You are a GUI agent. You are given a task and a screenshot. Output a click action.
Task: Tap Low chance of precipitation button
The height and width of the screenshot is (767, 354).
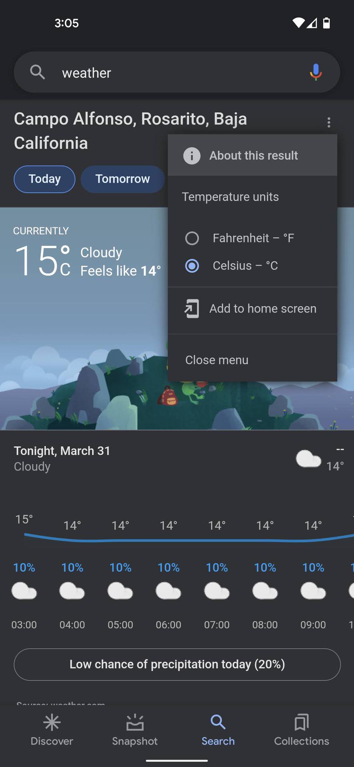[x=177, y=664]
